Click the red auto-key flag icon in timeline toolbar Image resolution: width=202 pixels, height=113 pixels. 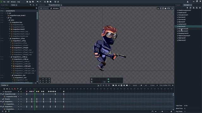15,89
